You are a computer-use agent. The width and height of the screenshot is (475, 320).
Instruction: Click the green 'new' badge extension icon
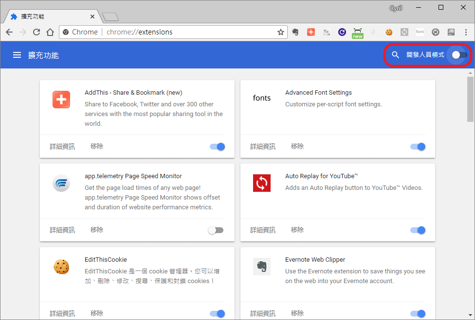[358, 33]
